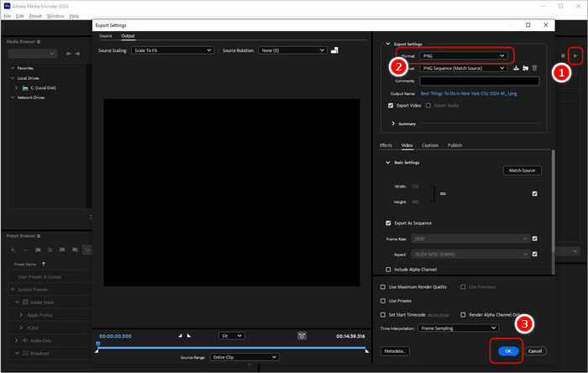The image size is (588, 373).
Task: Set the Out point triangle marker button
Action: 189,335
